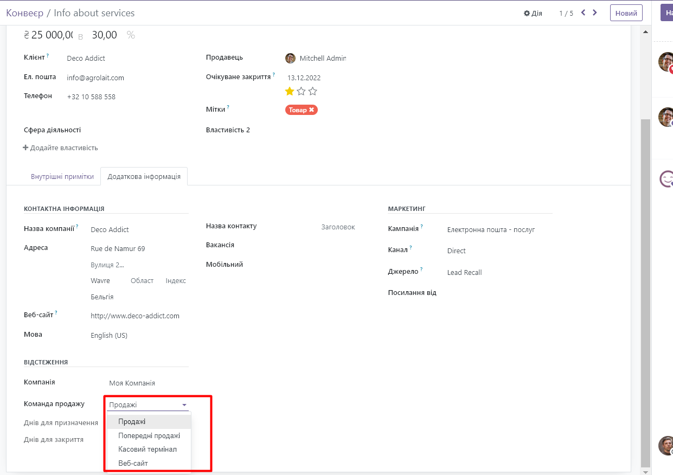Select Попередні продажі from dropdown list
Image resolution: width=673 pixels, height=475 pixels.
pyautogui.click(x=149, y=435)
